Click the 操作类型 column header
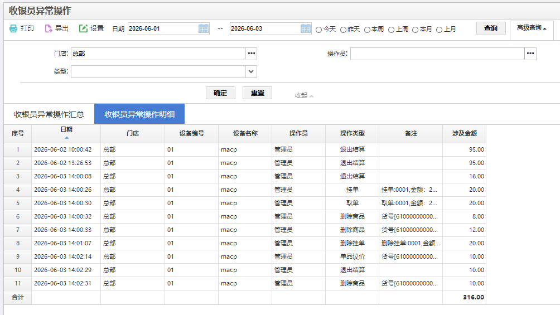560x315 pixels. click(x=352, y=134)
